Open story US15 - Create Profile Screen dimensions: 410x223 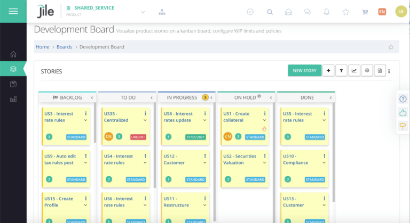click(59, 202)
